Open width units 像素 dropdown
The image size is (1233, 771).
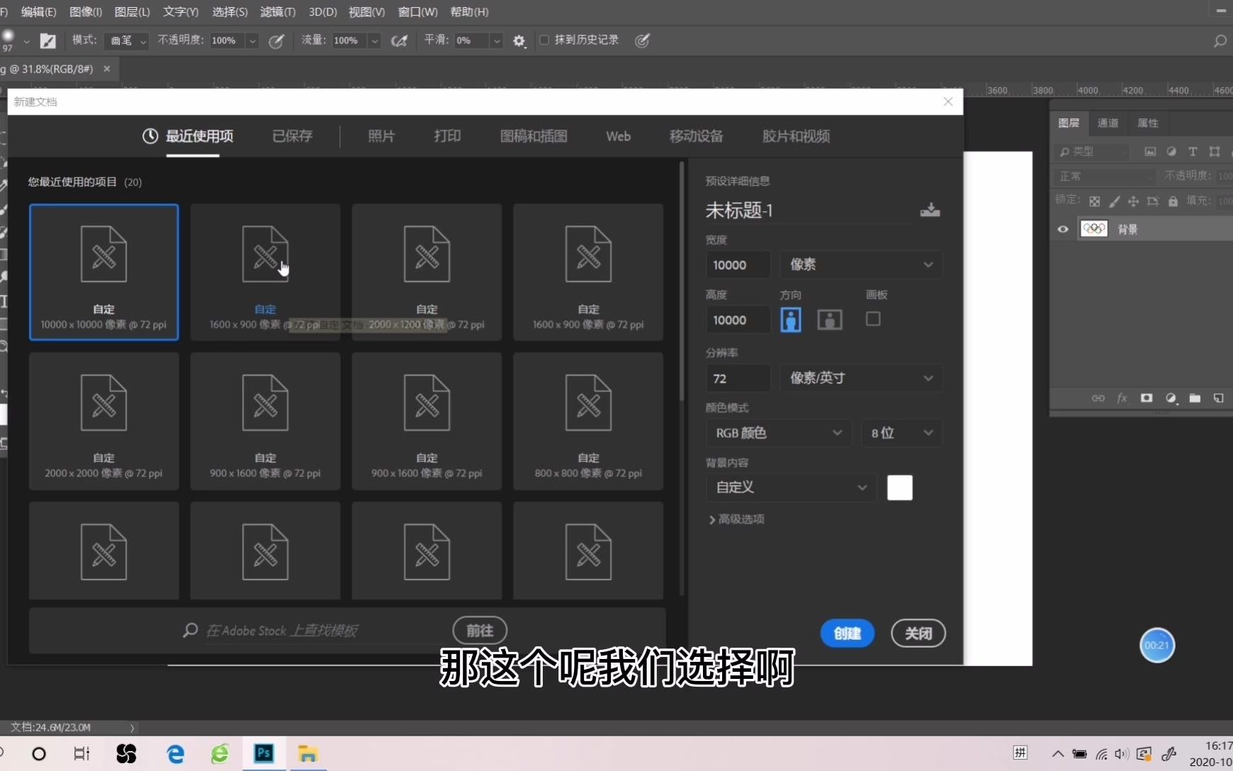pyautogui.click(x=861, y=264)
